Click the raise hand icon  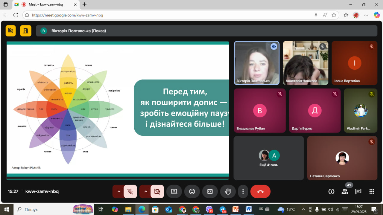[x=228, y=192]
